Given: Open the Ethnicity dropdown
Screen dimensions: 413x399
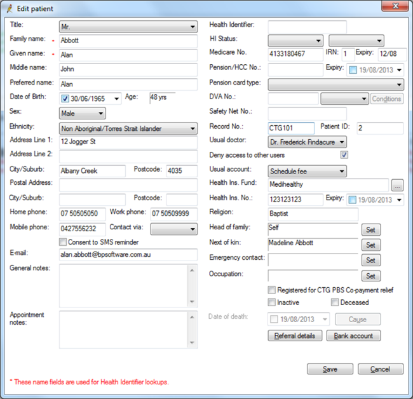Looking at the screenshot, I should click(x=128, y=128).
